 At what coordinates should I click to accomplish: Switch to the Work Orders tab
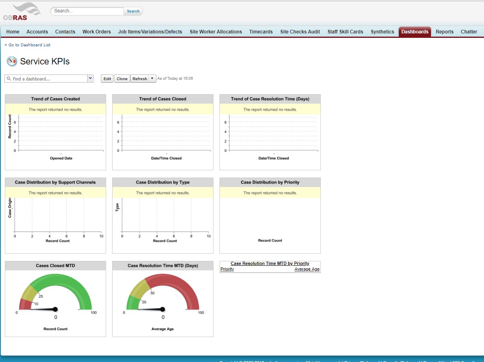click(96, 32)
